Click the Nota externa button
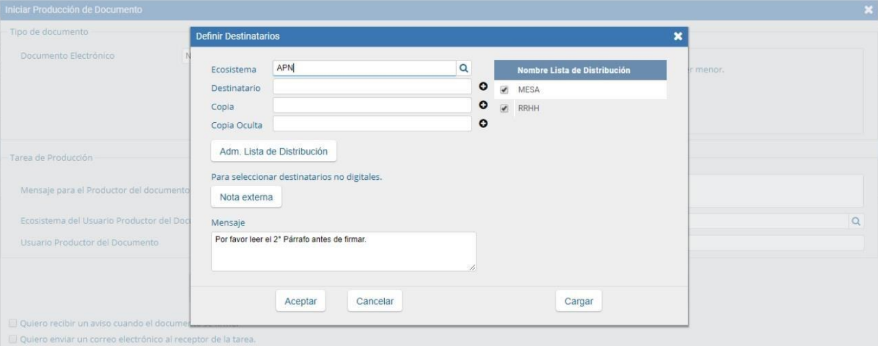This screenshot has height=346, width=878. [x=246, y=197]
